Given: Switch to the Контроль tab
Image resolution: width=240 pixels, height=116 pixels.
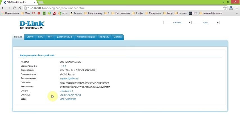Looking at the screenshot, I should tap(104, 37).
